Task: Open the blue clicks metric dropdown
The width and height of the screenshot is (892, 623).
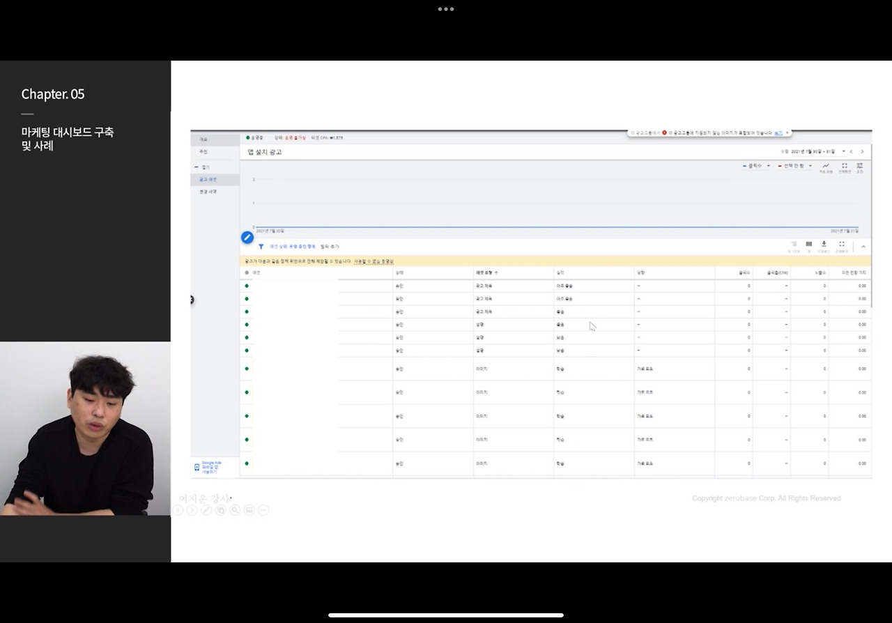Action: pyautogui.click(x=757, y=166)
